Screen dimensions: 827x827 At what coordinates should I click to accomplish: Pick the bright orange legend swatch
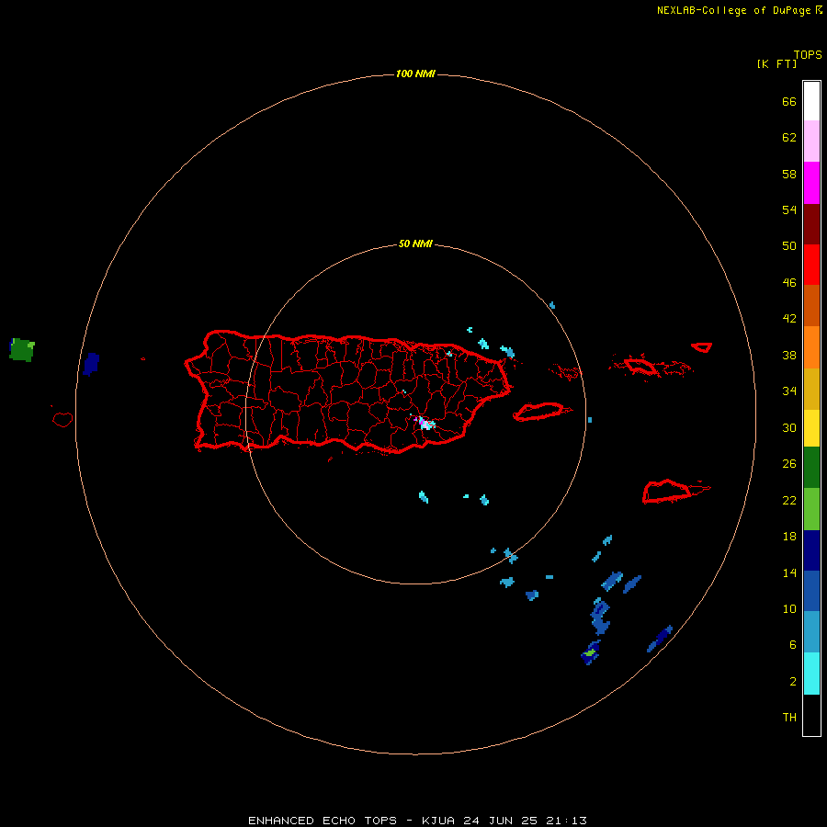(811, 347)
